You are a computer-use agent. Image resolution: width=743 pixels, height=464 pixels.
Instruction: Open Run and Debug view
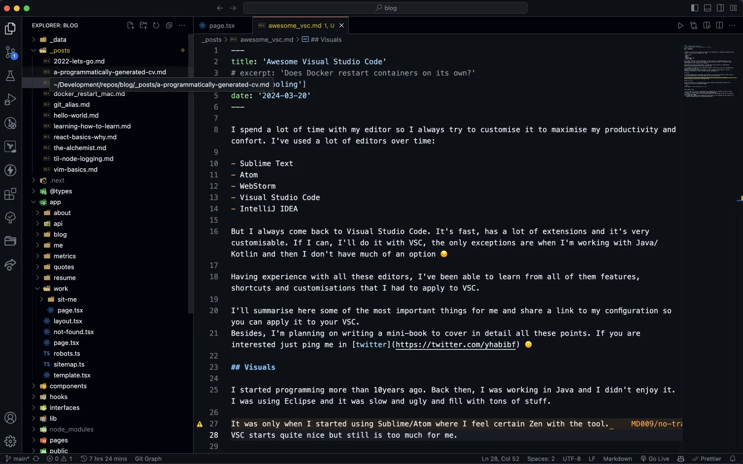point(10,99)
